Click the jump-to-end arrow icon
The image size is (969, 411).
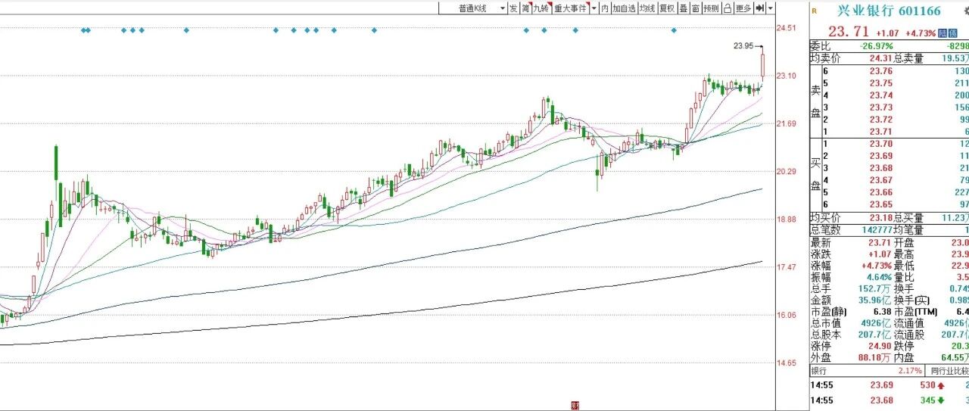coord(760,8)
